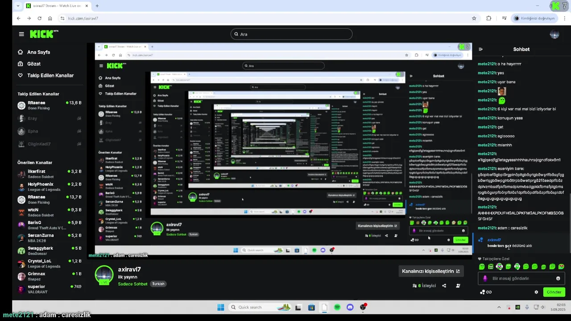571x321 pixels.
Task: Go back with the browser back arrow
Action: [18, 18]
